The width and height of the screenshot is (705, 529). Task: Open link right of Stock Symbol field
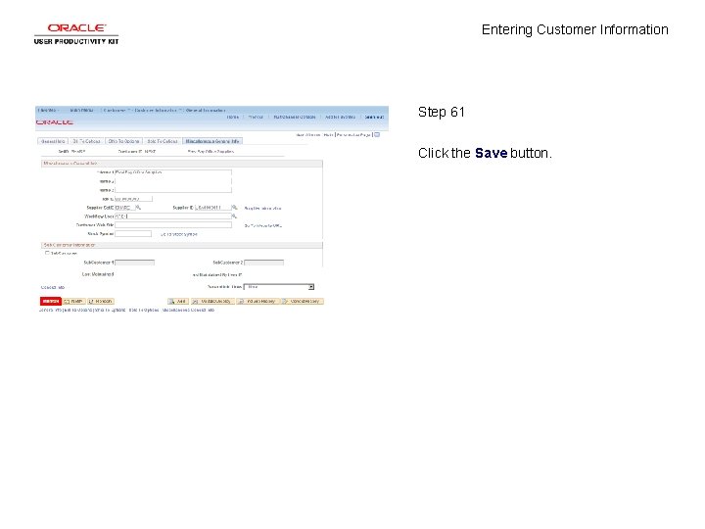point(179,234)
